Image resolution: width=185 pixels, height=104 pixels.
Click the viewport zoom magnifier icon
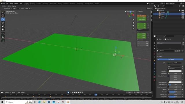pos(133,20)
